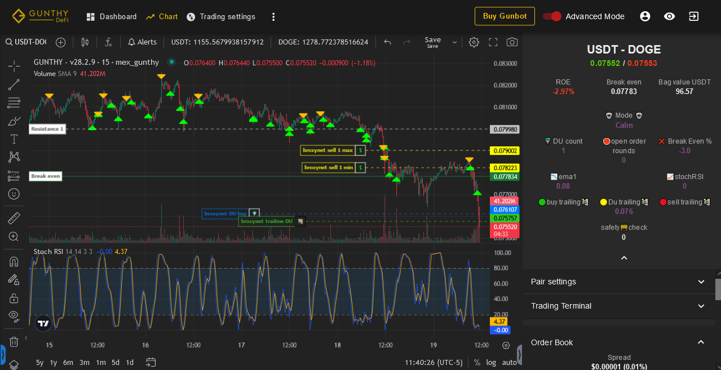Image resolution: width=721 pixels, height=370 pixels.
Task: Take a chart snapshot with camera icon
Action: click(x=512, y=42)
